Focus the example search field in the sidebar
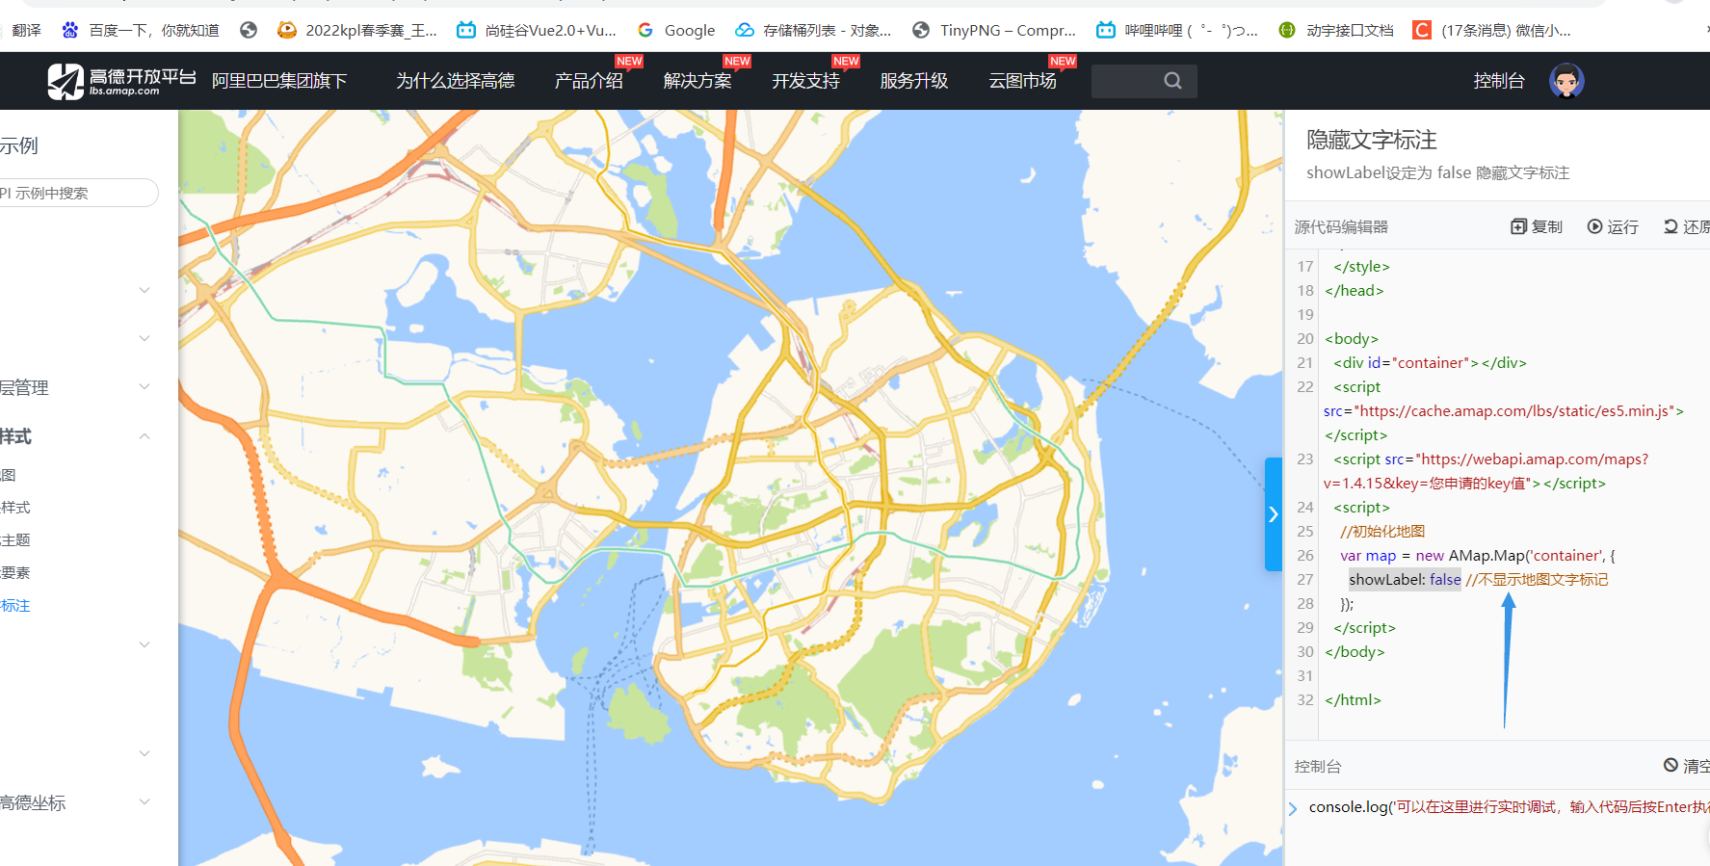 [x=77, y=193]
